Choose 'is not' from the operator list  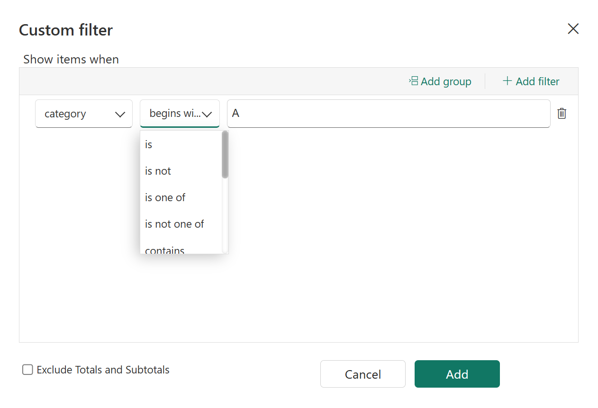pyautogui.click(x=158, y=171)
